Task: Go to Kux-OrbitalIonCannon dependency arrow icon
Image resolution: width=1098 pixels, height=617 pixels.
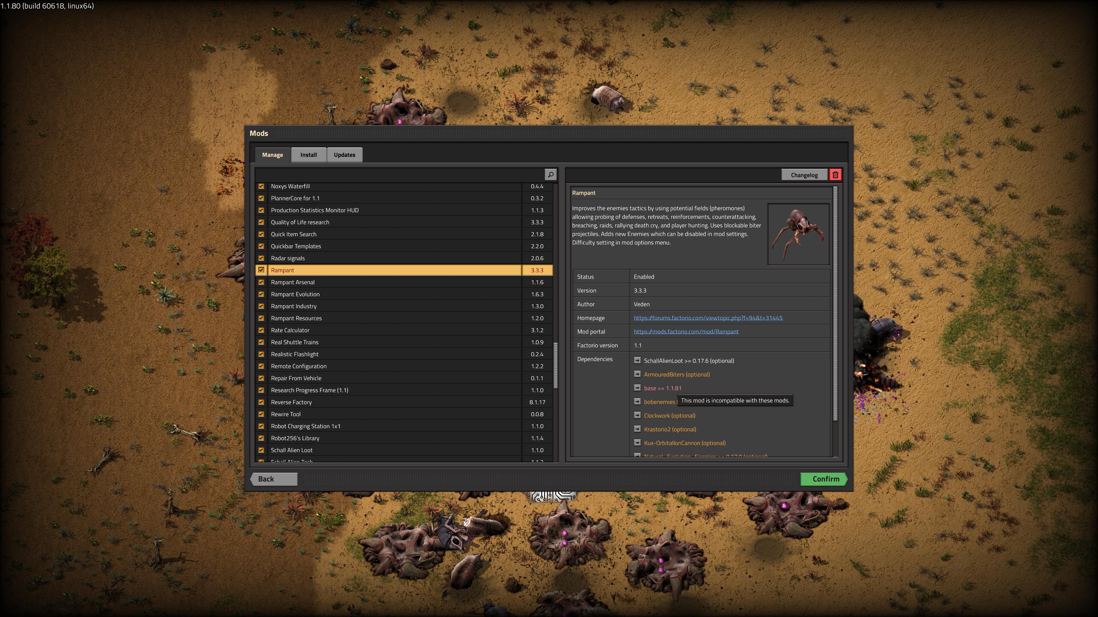Action: 637,442
